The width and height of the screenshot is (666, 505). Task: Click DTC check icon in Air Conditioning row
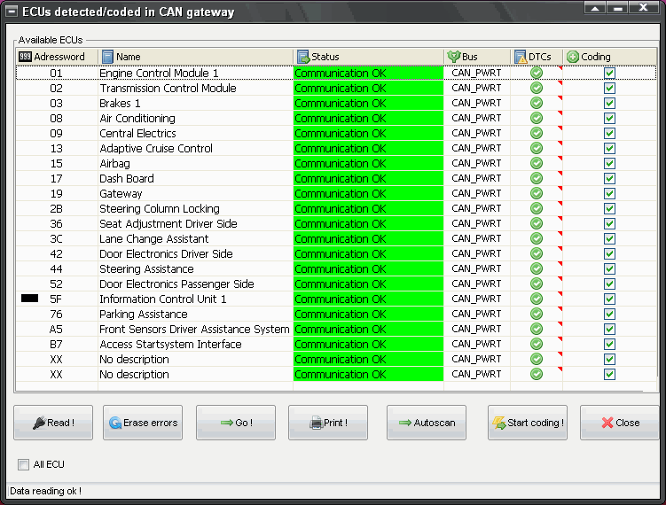537,118
